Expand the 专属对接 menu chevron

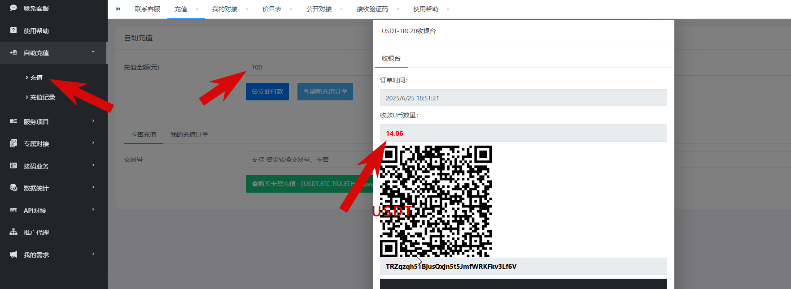pyautogui.click(x=93, y=143)
